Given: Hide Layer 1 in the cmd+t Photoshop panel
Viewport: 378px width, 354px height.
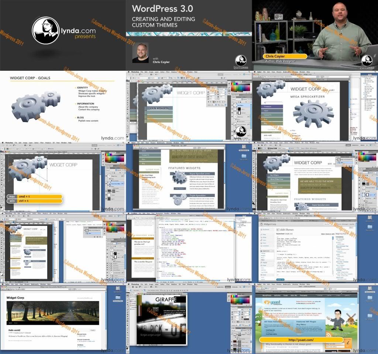Looking at the screenshot, I should point(106,199).
